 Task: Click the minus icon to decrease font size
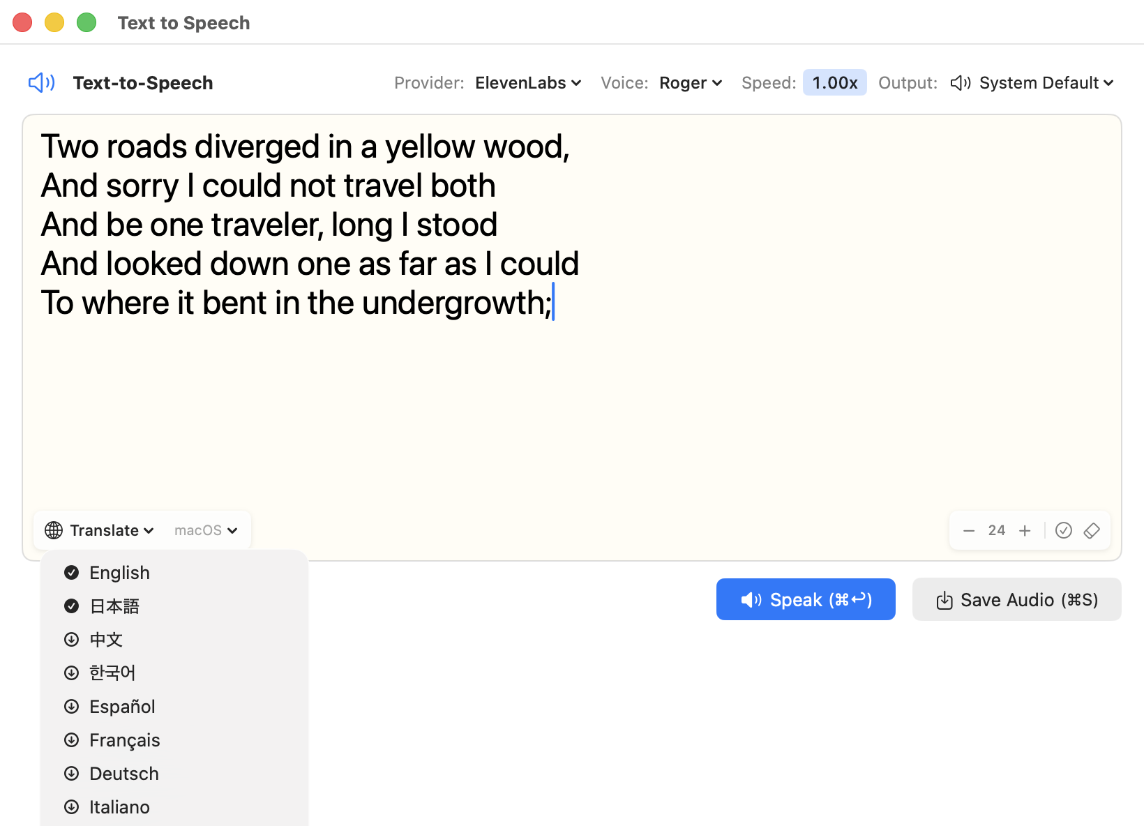coord(969,530)
